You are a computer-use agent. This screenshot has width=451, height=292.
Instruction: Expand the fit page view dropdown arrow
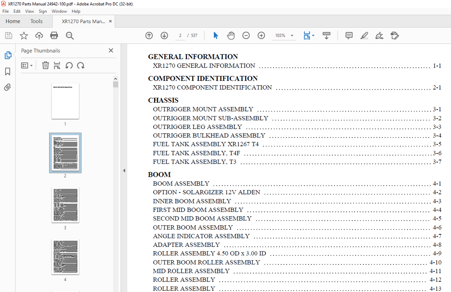click(x=313, y=36)
